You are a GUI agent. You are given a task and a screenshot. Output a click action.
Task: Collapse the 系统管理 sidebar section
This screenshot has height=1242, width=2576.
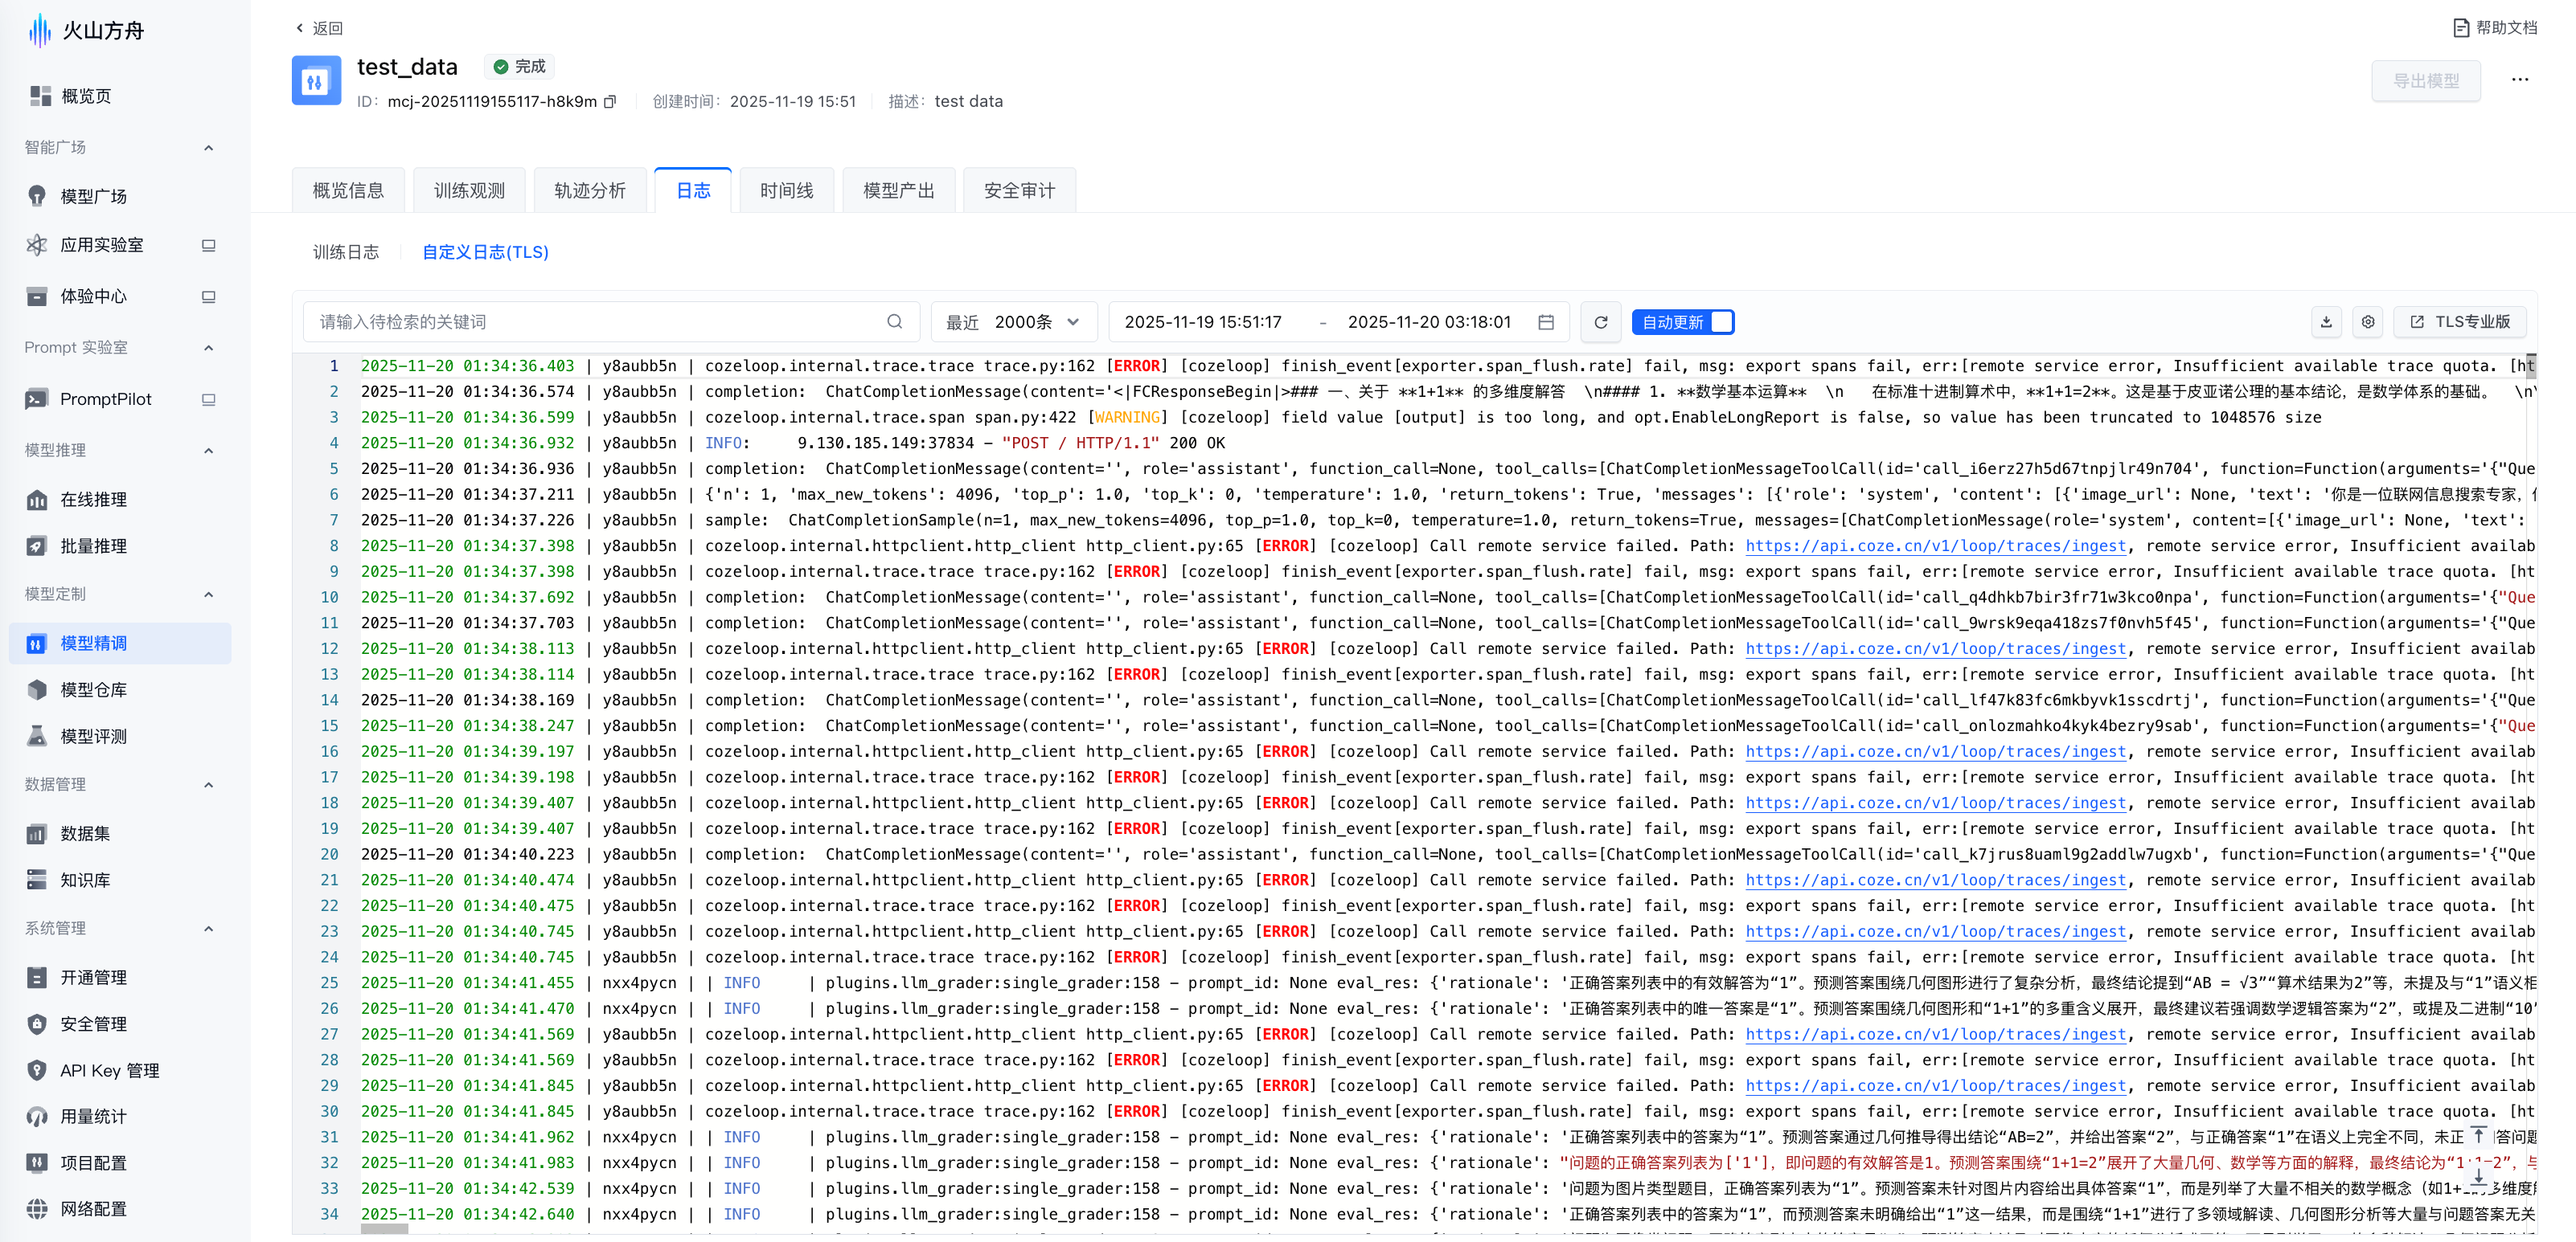tap(208, 929)
